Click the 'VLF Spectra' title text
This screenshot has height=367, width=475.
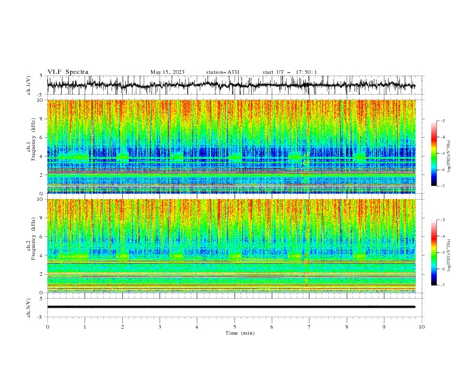tap(68, 72)
